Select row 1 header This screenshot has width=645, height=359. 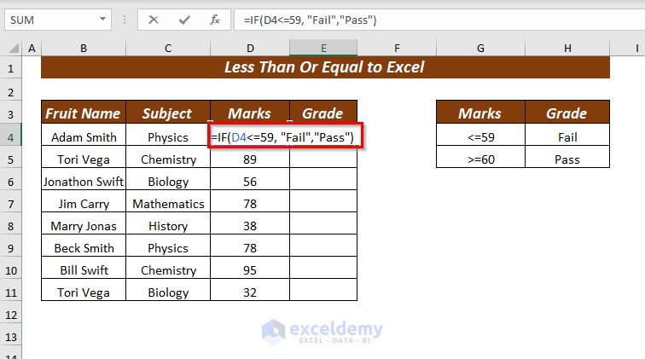click(11, 68)
